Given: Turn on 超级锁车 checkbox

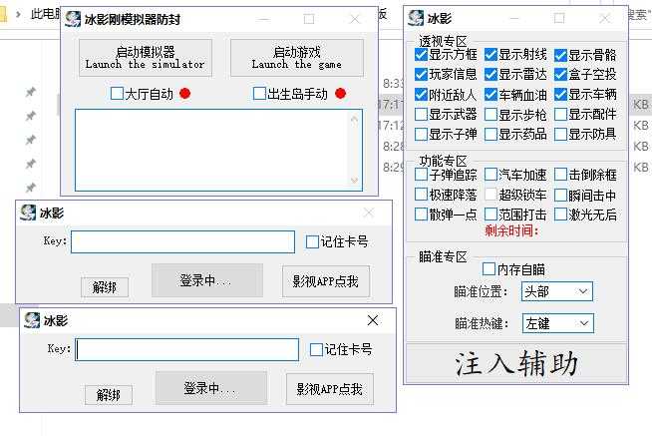Looking at the screenshot, I should [x=491, y=195].
